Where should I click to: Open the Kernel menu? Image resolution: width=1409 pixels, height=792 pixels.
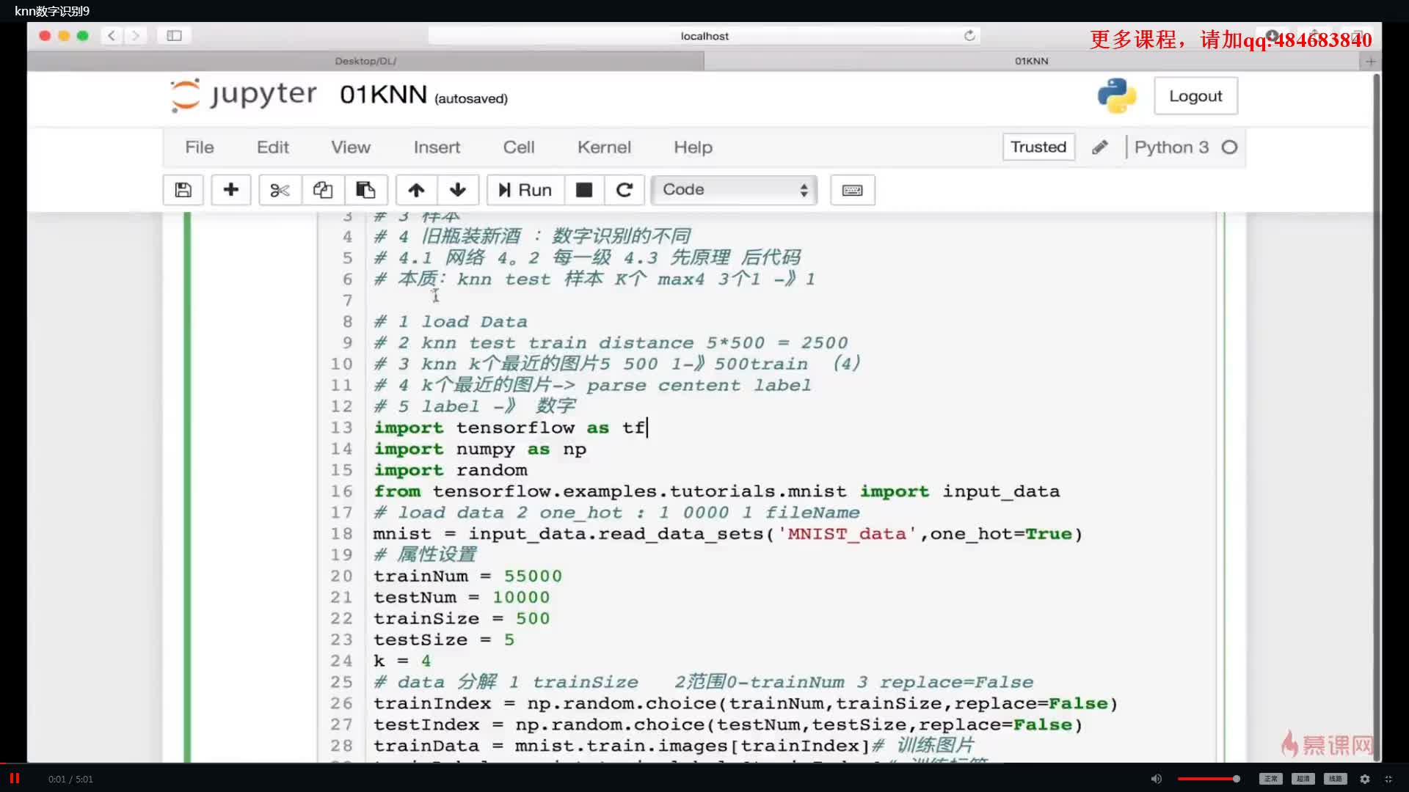604,147
